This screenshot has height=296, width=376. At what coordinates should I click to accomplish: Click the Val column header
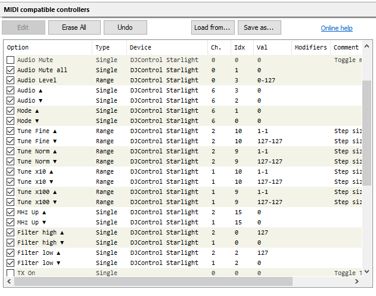(272, 47)
